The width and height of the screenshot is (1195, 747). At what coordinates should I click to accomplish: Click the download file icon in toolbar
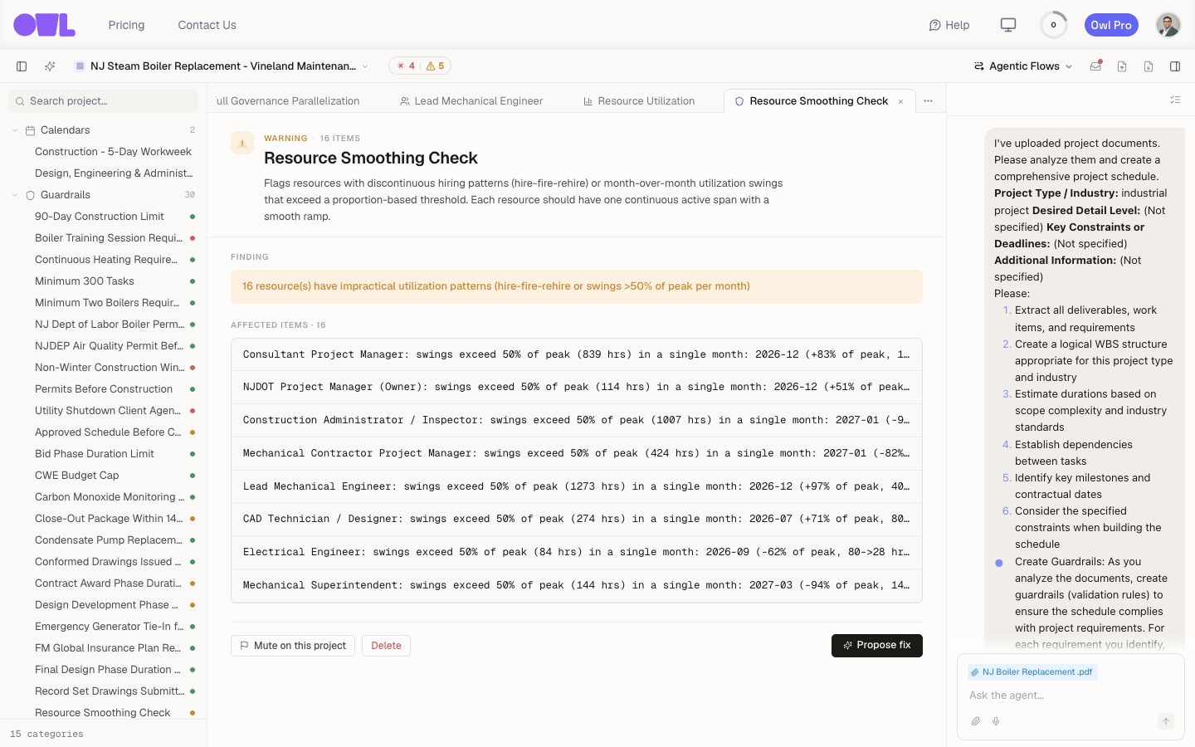pos(1149,66)
